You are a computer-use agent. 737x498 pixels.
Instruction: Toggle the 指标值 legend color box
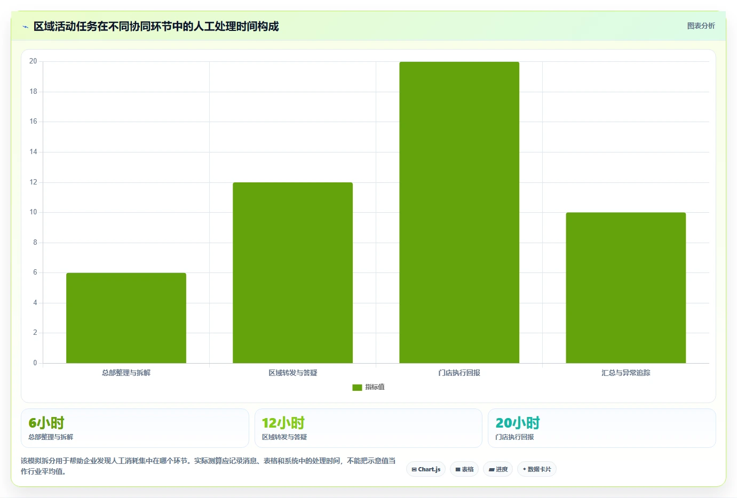(357, 388)
